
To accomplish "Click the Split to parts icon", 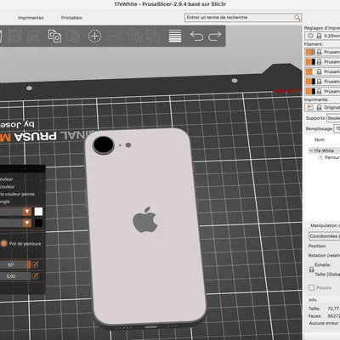I will click(153, 37).
